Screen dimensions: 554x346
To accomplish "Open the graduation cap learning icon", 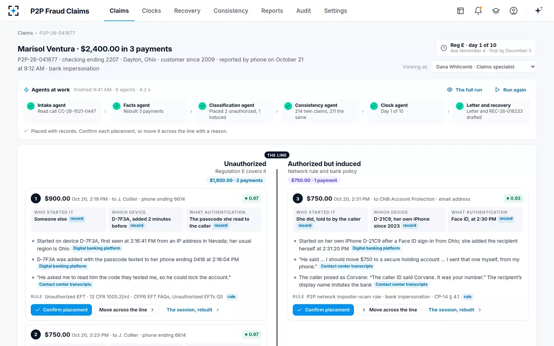I will pos(496,11).
